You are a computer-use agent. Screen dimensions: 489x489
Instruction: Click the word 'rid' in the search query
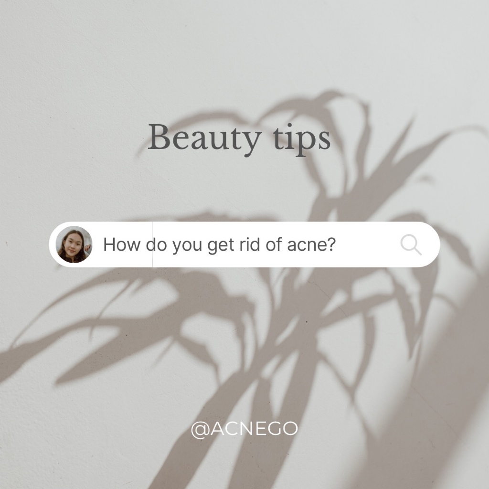(x=249, y=244)
